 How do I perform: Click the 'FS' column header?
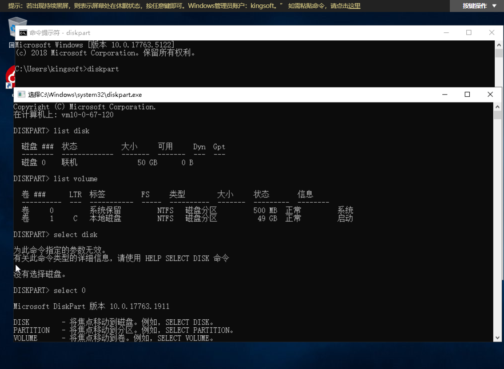[145, 195]
